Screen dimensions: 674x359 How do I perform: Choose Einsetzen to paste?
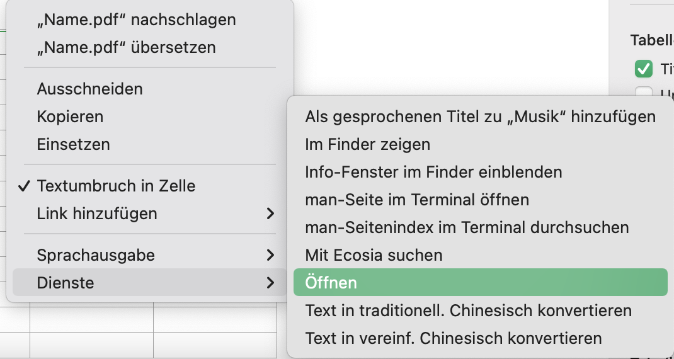(73, 144)
